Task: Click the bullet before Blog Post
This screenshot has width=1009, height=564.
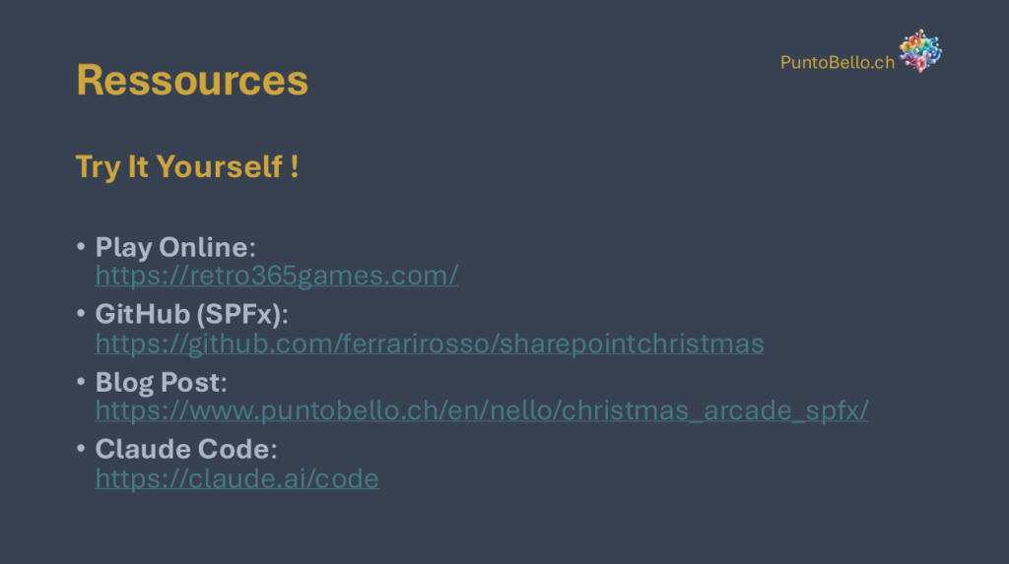Action: click(x=81, y=382)
